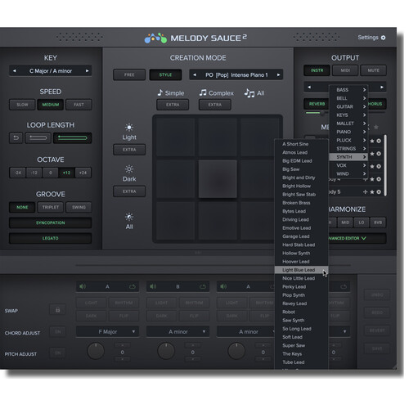Choose the short loop length icon

pos(38,138)
